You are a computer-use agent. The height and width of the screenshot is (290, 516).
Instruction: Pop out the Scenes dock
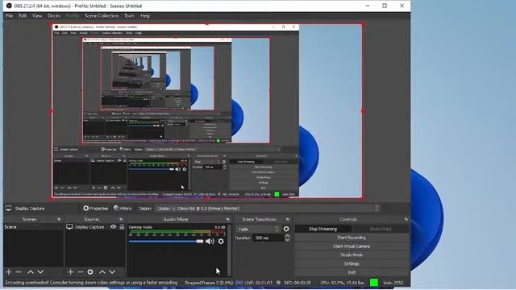pos(59,219)
